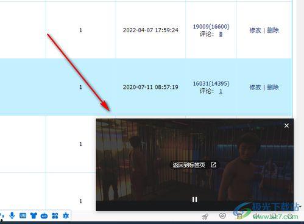Click the 返回到标签页 return-to-tab button

click(x=194, y=165)
